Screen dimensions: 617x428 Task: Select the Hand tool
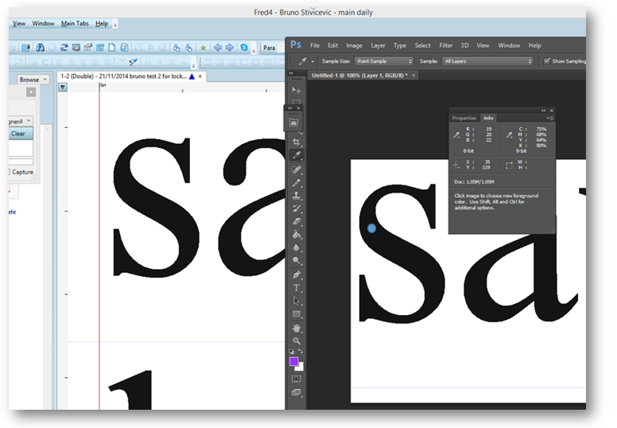(x=297, y=328)
